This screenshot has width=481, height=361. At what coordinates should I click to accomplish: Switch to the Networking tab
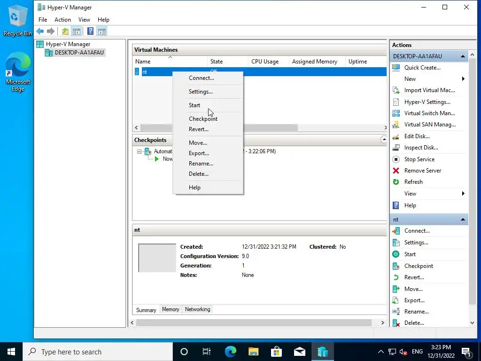(x=198, y=309)
